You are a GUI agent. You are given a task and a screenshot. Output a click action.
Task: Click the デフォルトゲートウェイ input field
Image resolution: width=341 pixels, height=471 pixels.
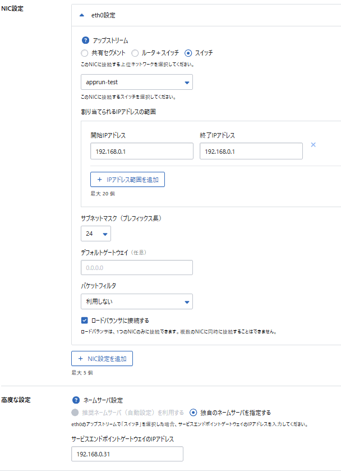137,267
